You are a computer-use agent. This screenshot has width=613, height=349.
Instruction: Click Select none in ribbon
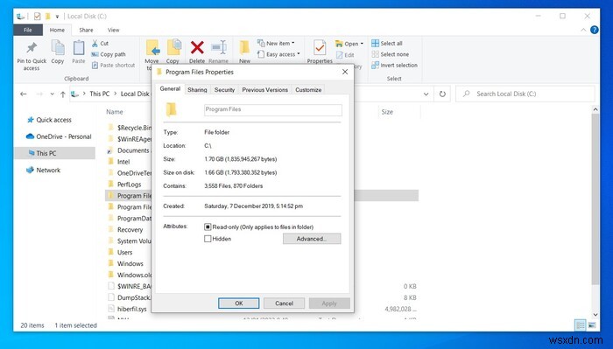pyautogui.click(x=391, y=54)
